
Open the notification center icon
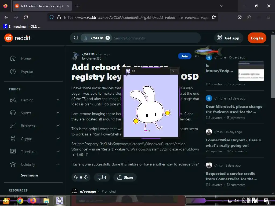coord(266,201)
